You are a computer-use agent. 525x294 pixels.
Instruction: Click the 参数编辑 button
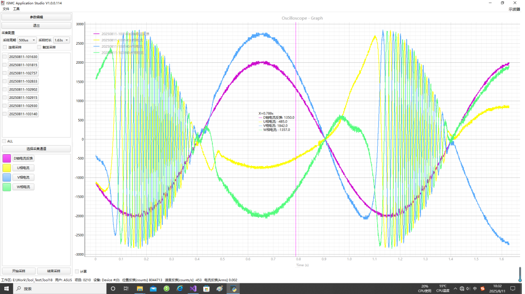tap(36, 17)
